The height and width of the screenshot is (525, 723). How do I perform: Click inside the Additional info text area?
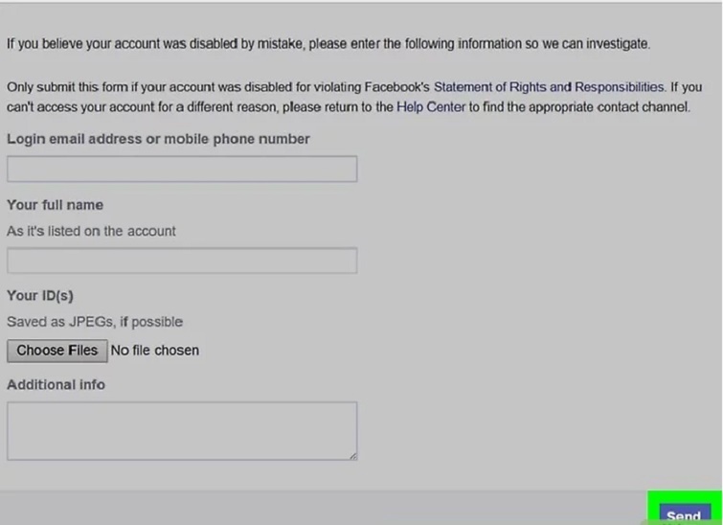(182, 430)
